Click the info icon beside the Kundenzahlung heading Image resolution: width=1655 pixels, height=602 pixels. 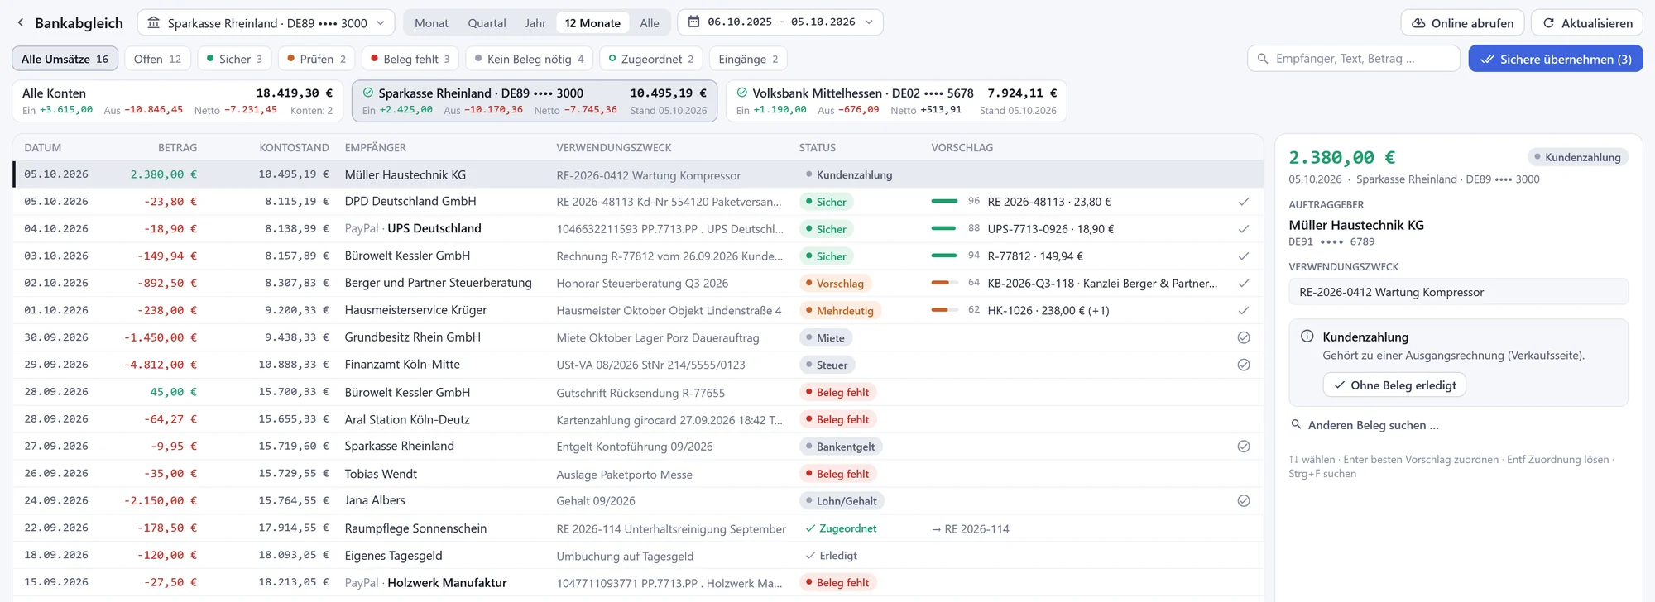pyautogui.click(x=1307, y=337)
